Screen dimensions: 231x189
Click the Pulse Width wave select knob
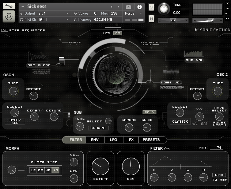(219, 117)
